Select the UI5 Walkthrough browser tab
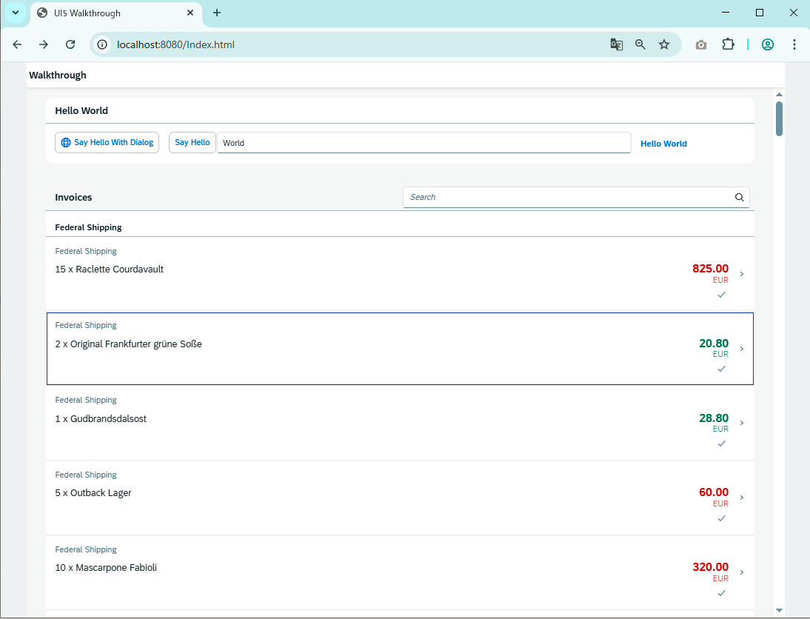Image resolution: width=810 pixels, height=619 pixels. (x=116, y=13)
